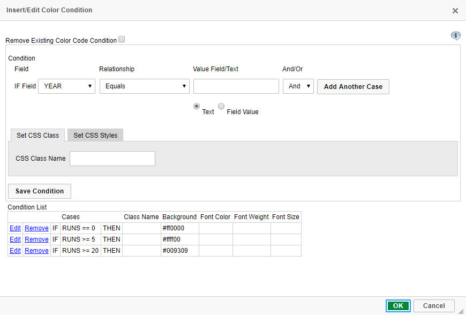This screenshot has height=315, width=466.
Task: Switch to the Set CSS Class tab
Action: point(37,135)
